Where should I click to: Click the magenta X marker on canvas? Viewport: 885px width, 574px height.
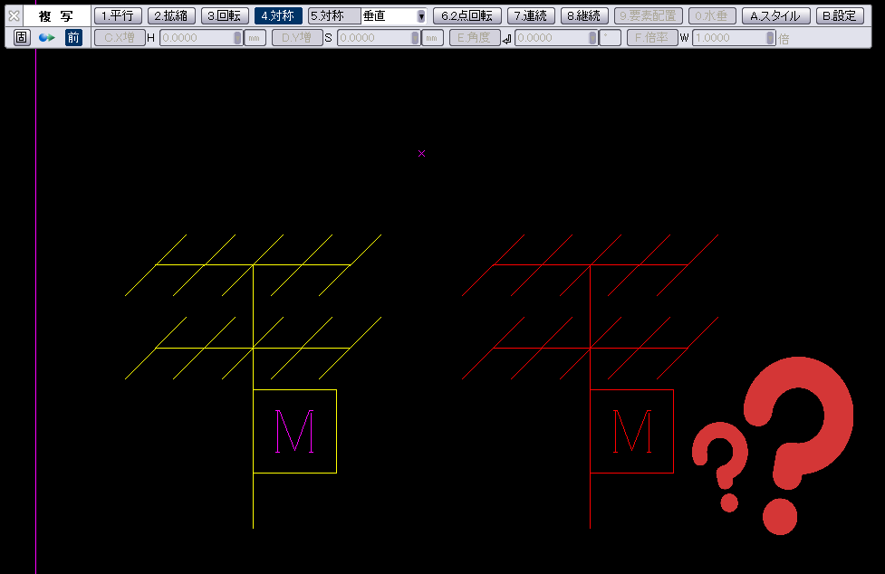tap(421, 153)
